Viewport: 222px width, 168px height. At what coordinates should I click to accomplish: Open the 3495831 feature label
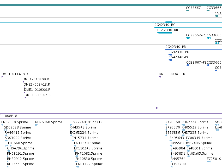178,154
